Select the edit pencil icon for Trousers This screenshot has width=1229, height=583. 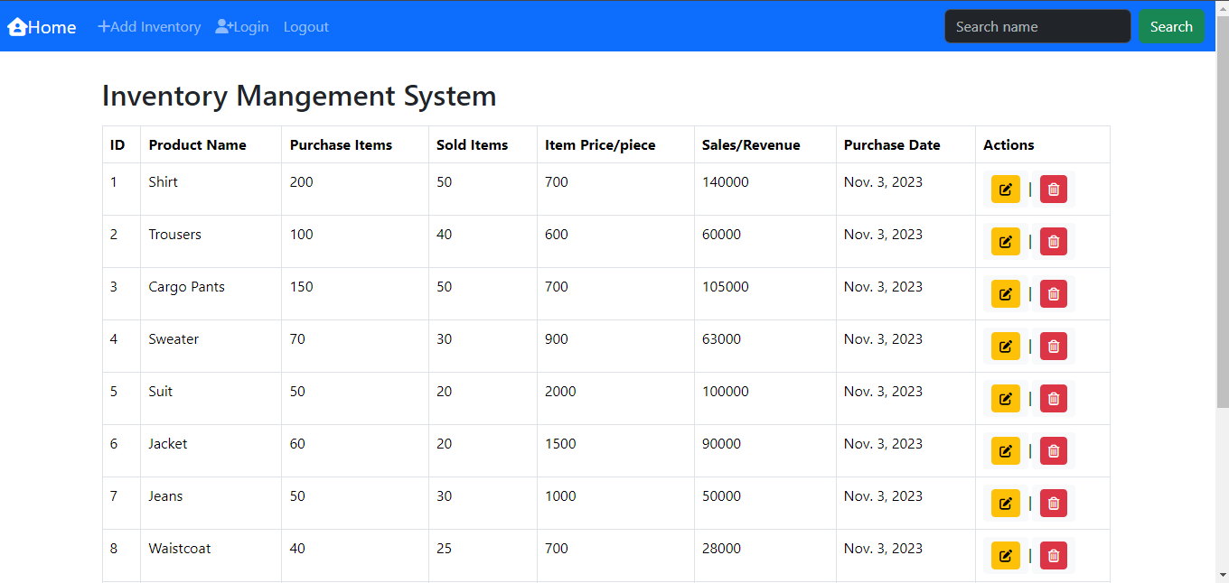pos(1005,241)
